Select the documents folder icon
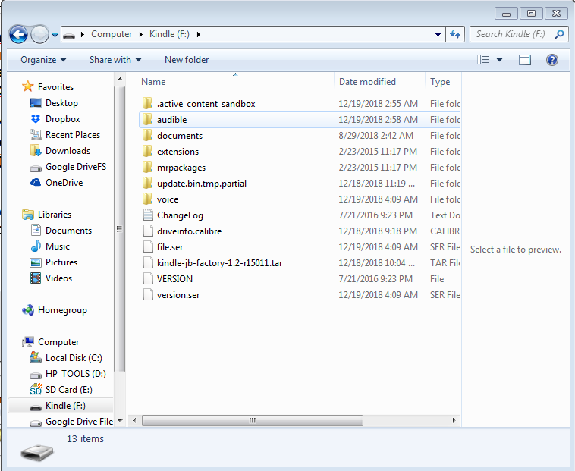Screen dimensions: 575x471 [x=147, y=135]
